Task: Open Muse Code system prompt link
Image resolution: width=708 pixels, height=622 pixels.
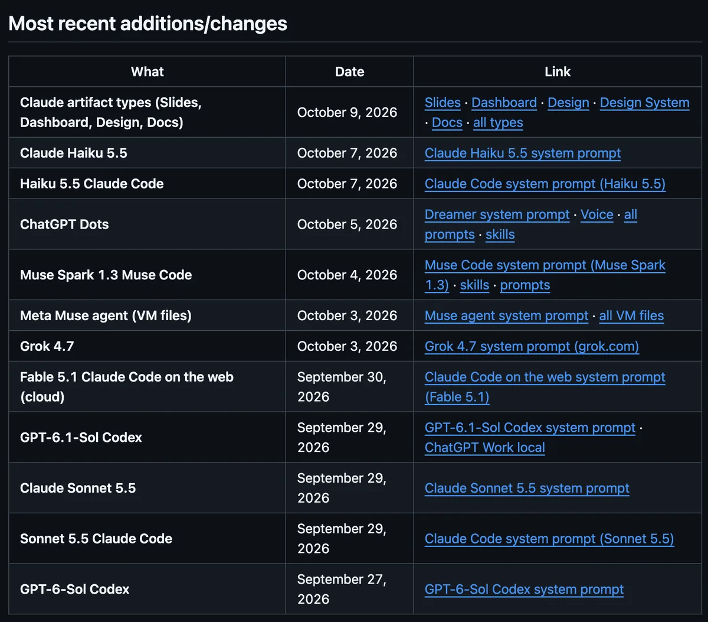Action: [545, 275]
